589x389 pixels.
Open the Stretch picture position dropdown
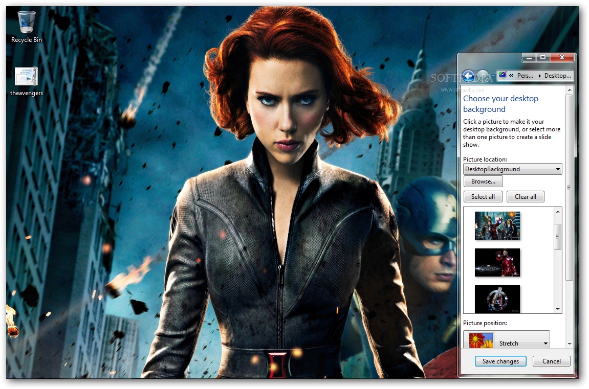pyautogui.click(x=507, y=340)
